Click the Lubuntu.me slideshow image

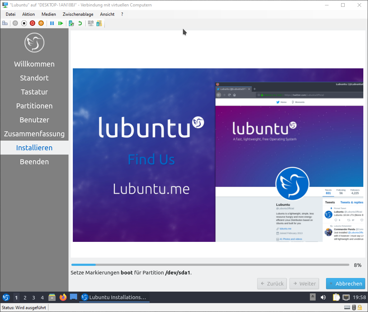pyautogui.click(x=218, y=155)
